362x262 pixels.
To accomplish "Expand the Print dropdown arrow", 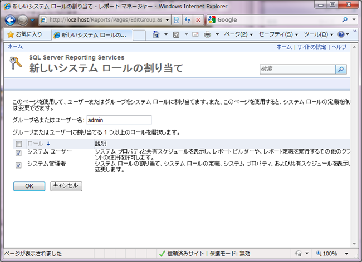I will point(217,34).
